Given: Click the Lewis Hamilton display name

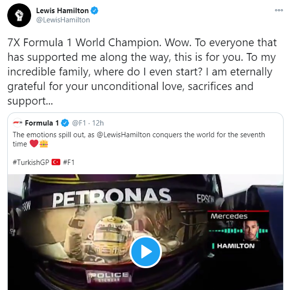Looking at the screenshot, I should [x=62, y=11].
